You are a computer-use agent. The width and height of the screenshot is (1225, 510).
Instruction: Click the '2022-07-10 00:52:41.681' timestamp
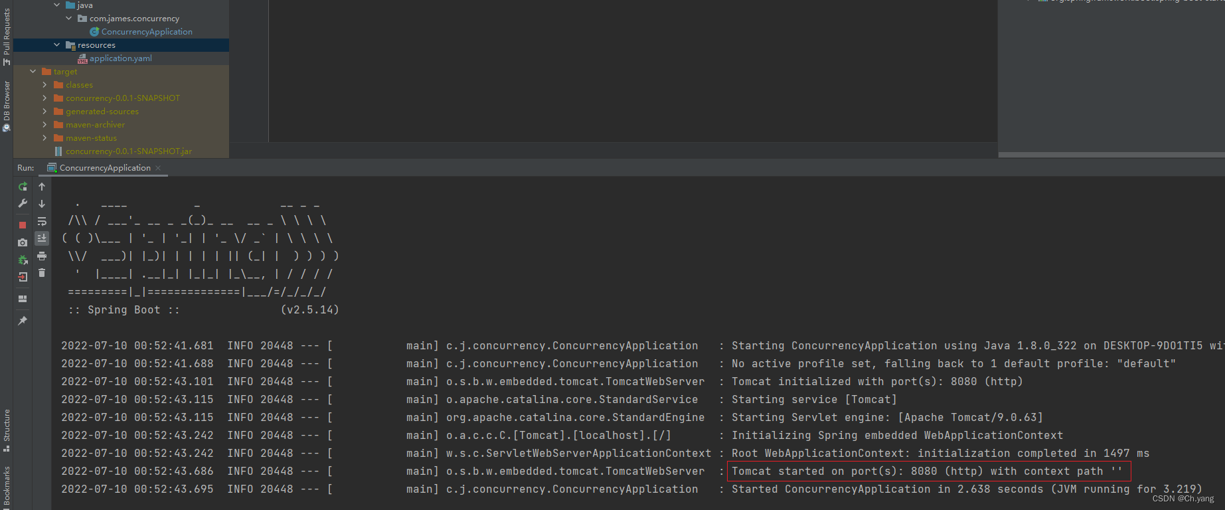point(137,346)
